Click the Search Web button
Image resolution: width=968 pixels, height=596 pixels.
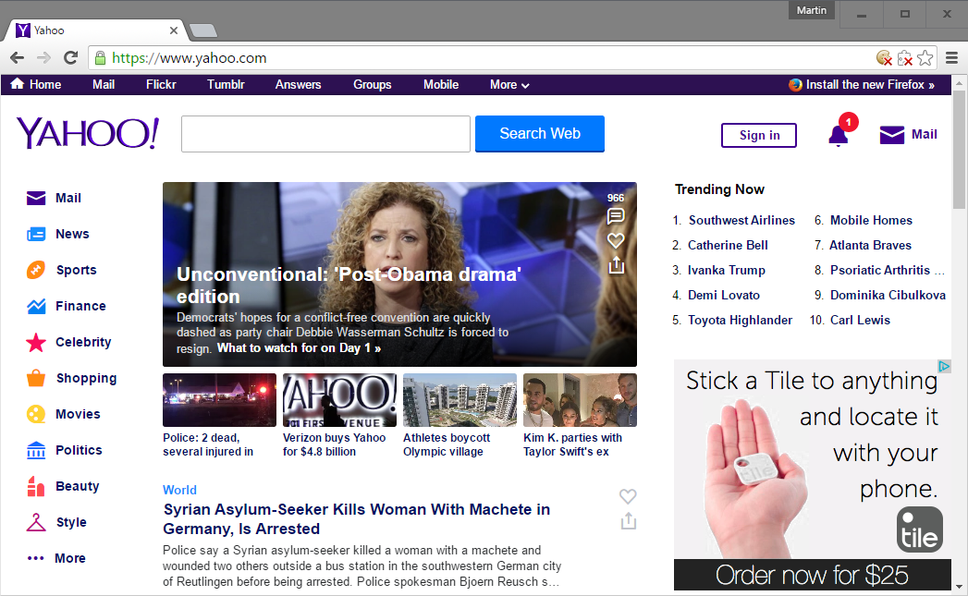(540, 133)
